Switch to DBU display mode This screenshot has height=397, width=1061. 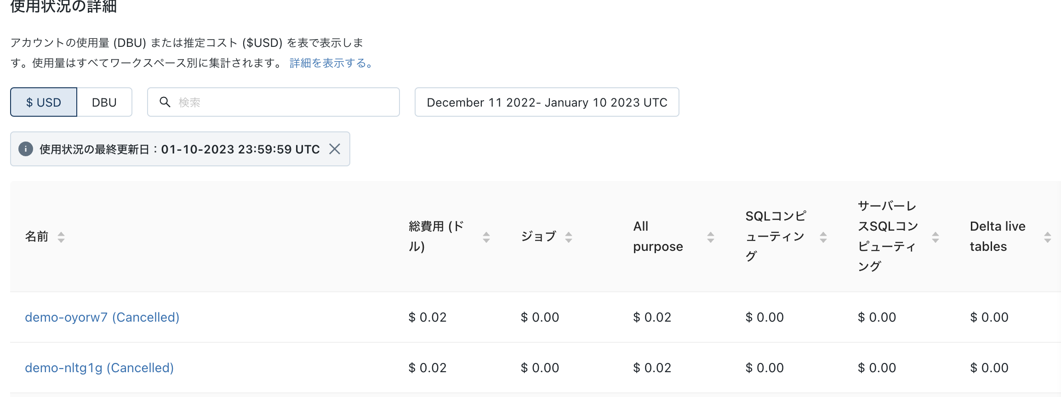pos(104,102)
